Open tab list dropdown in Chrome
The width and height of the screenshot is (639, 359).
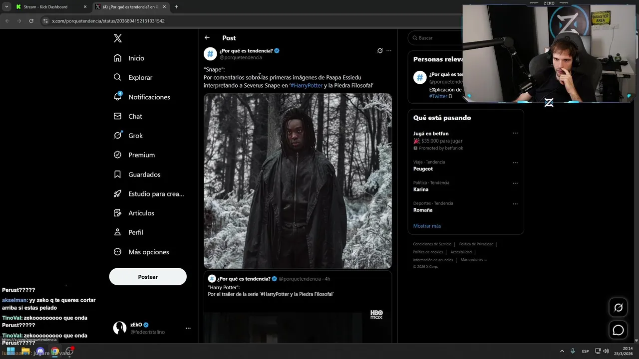coord(6,7)
